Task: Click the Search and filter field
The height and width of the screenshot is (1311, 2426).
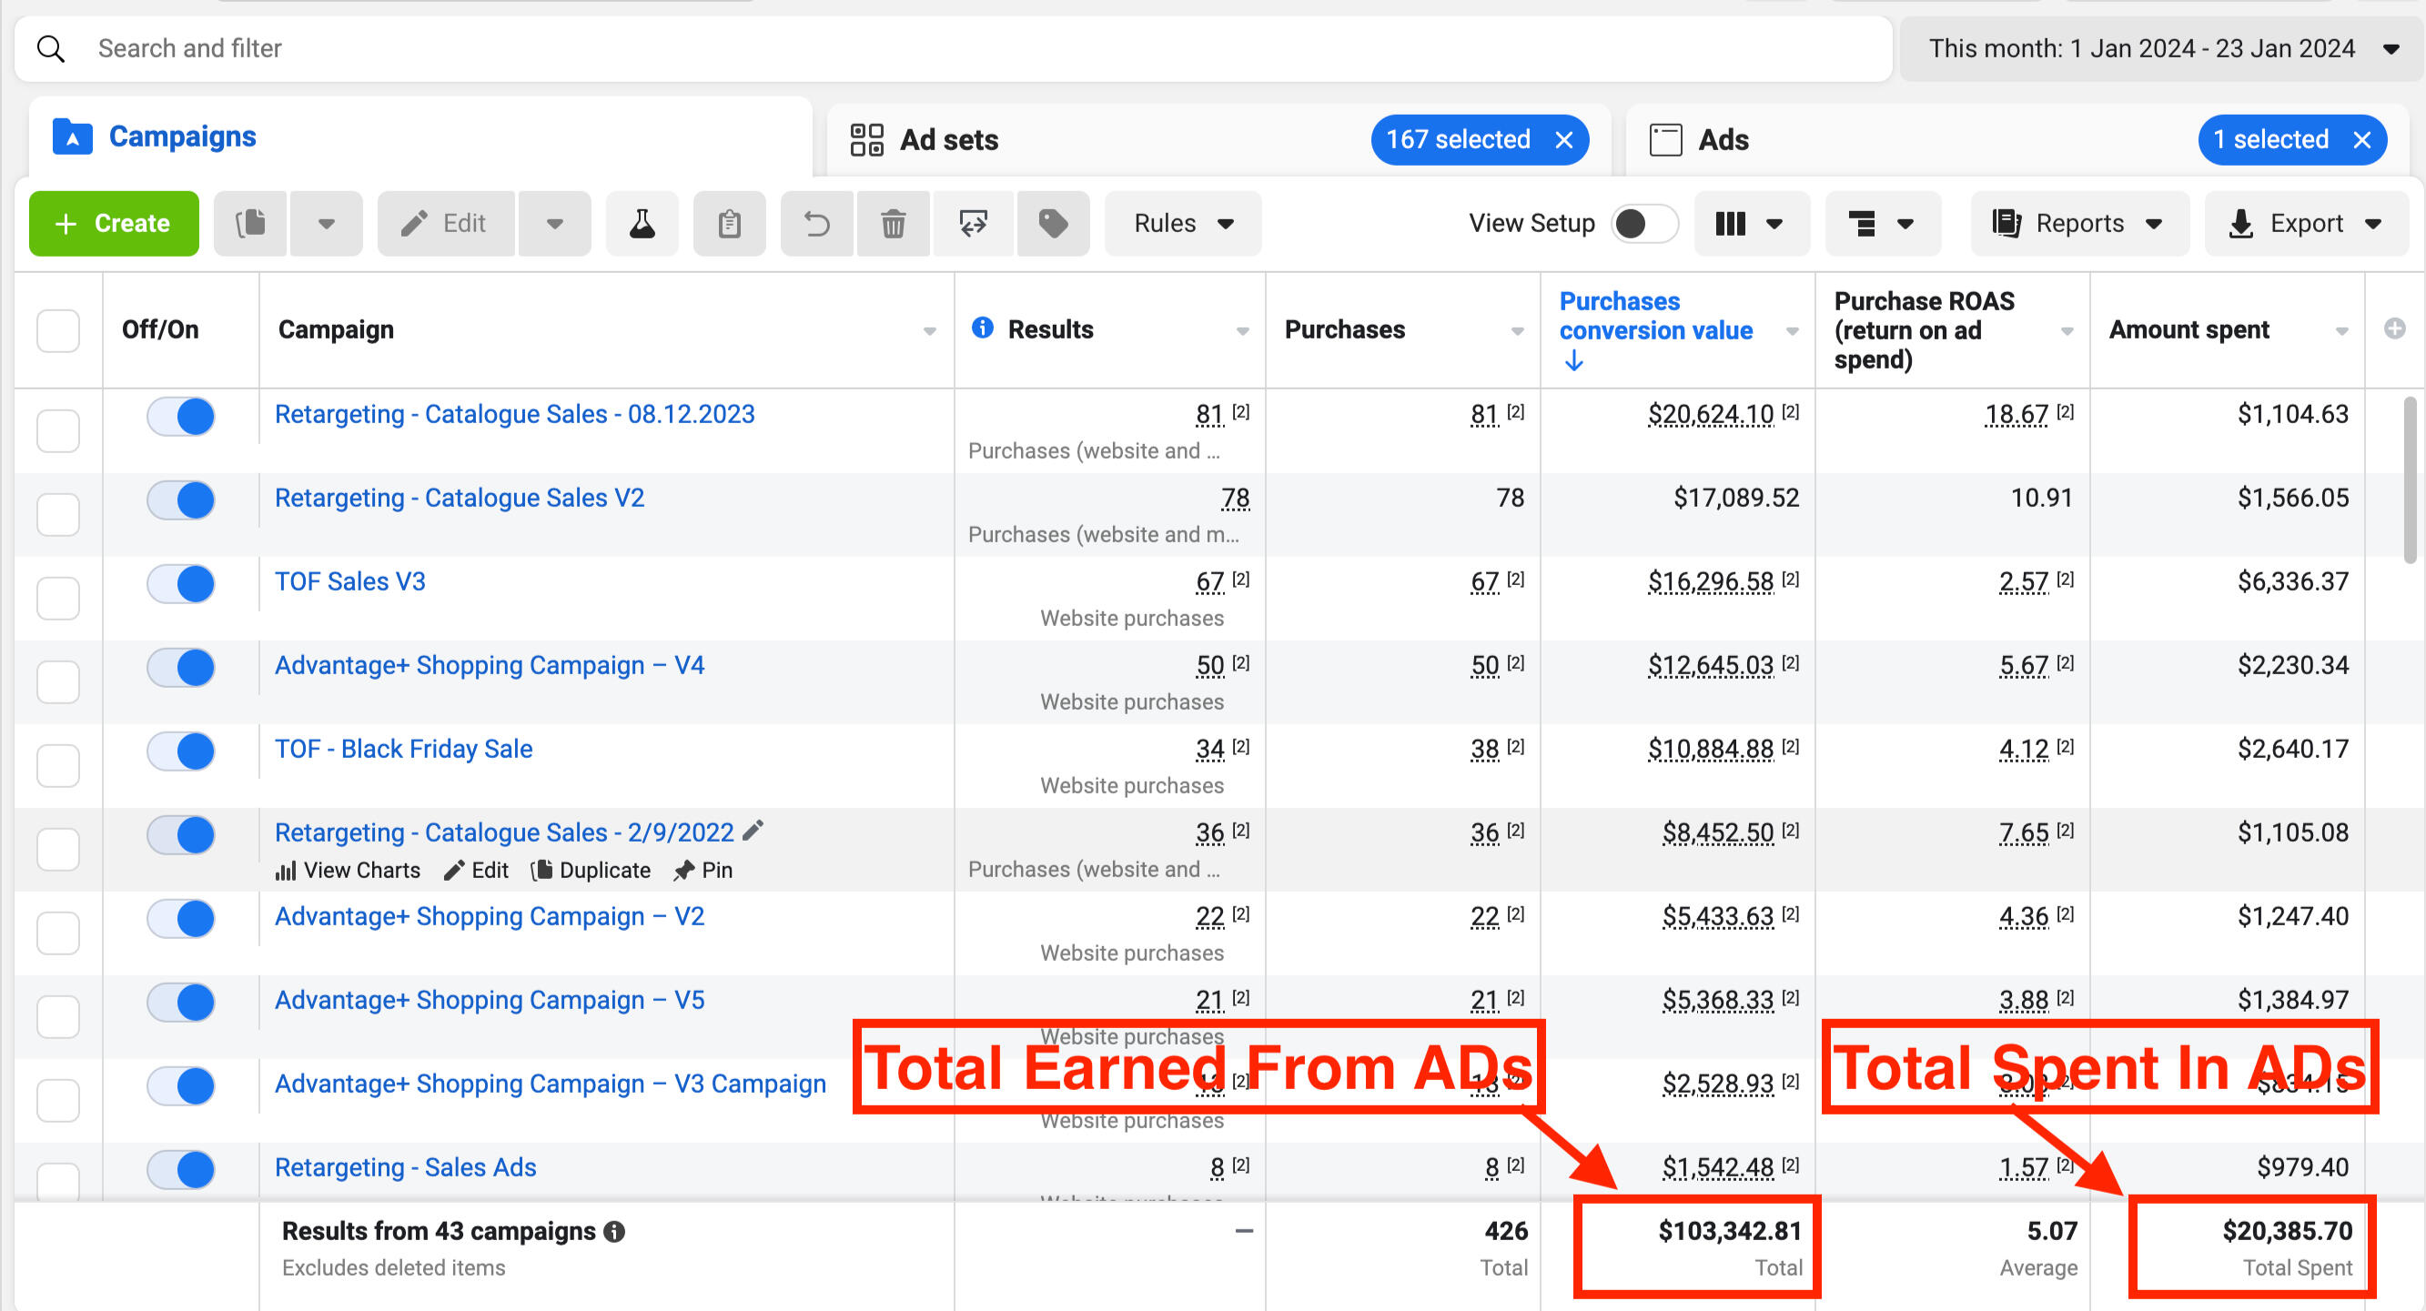Action: [953, 48]
